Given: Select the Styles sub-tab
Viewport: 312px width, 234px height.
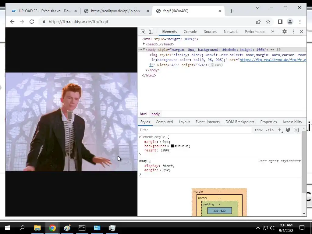Looking at the screenshot, I should [145, 122].
